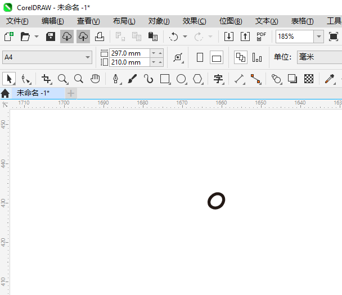This screenshot has height=295, width=342.
Task: Click the Open folder icon
Action: 25,37
